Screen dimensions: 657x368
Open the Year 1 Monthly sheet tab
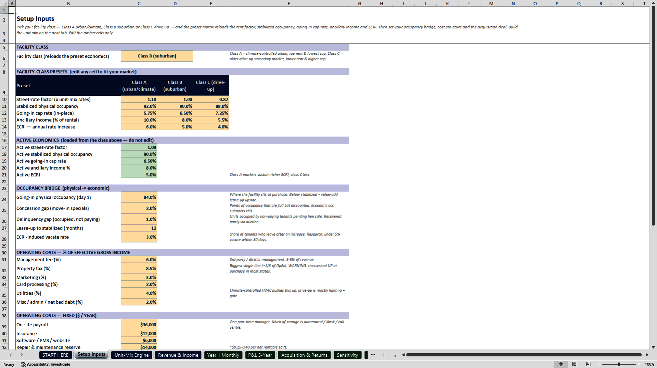tap(223, 355)
